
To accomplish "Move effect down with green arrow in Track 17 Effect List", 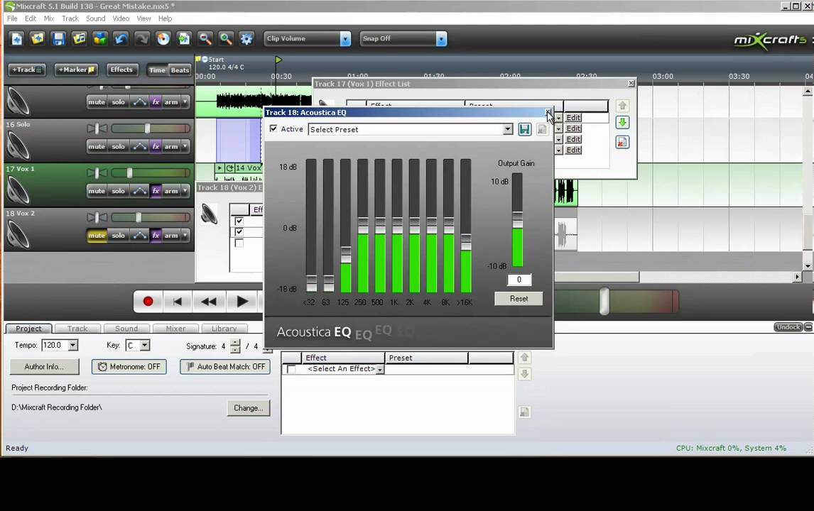I will (622, 123).
